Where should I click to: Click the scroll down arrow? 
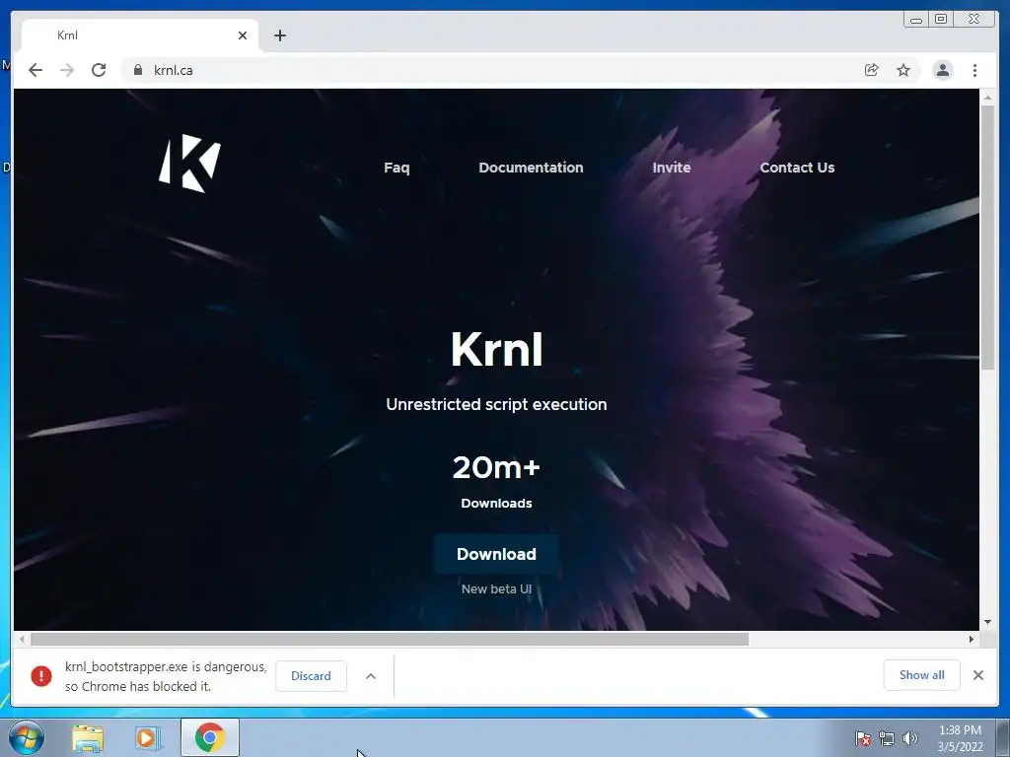point(987,622)
